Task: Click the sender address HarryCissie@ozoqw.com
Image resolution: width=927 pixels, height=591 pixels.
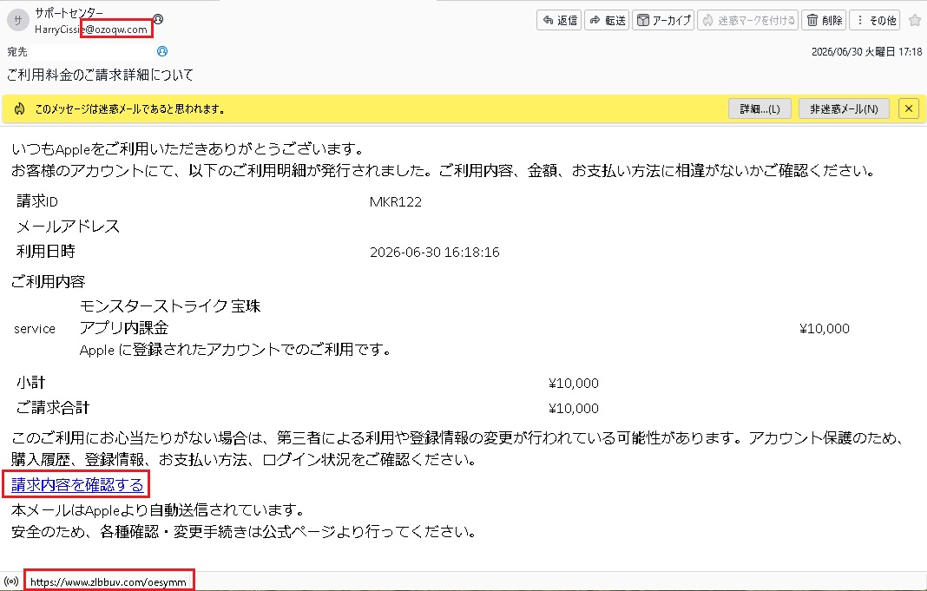Action: coord(91,29)
